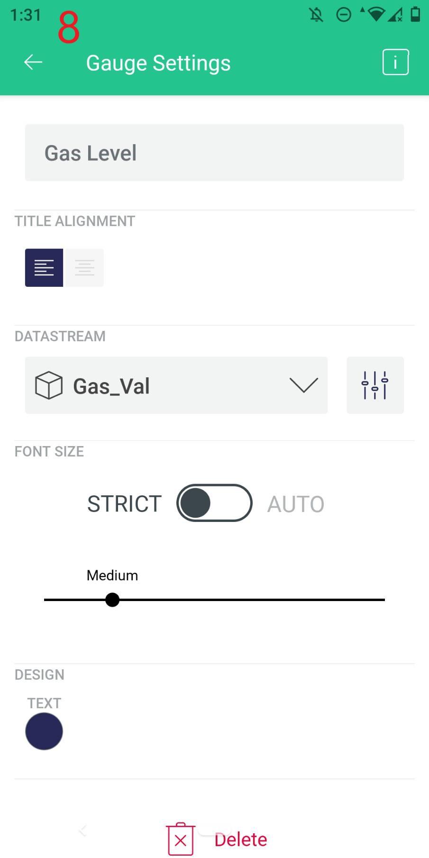Expand the Gas_Val datastream dropdown arrow
The width and height of the screenshot is (429, 858).
(303, 385)
